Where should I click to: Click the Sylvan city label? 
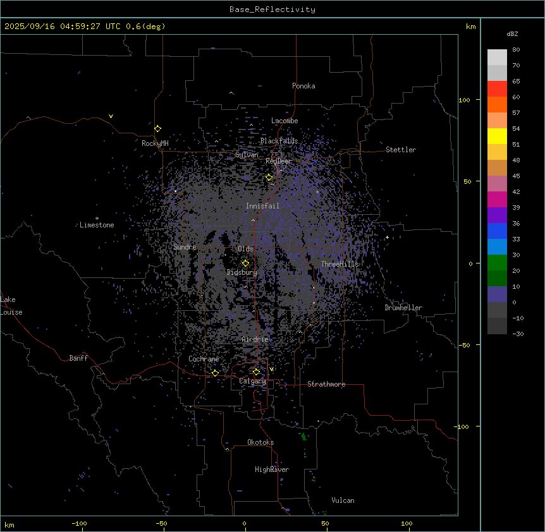coord(247,155)
